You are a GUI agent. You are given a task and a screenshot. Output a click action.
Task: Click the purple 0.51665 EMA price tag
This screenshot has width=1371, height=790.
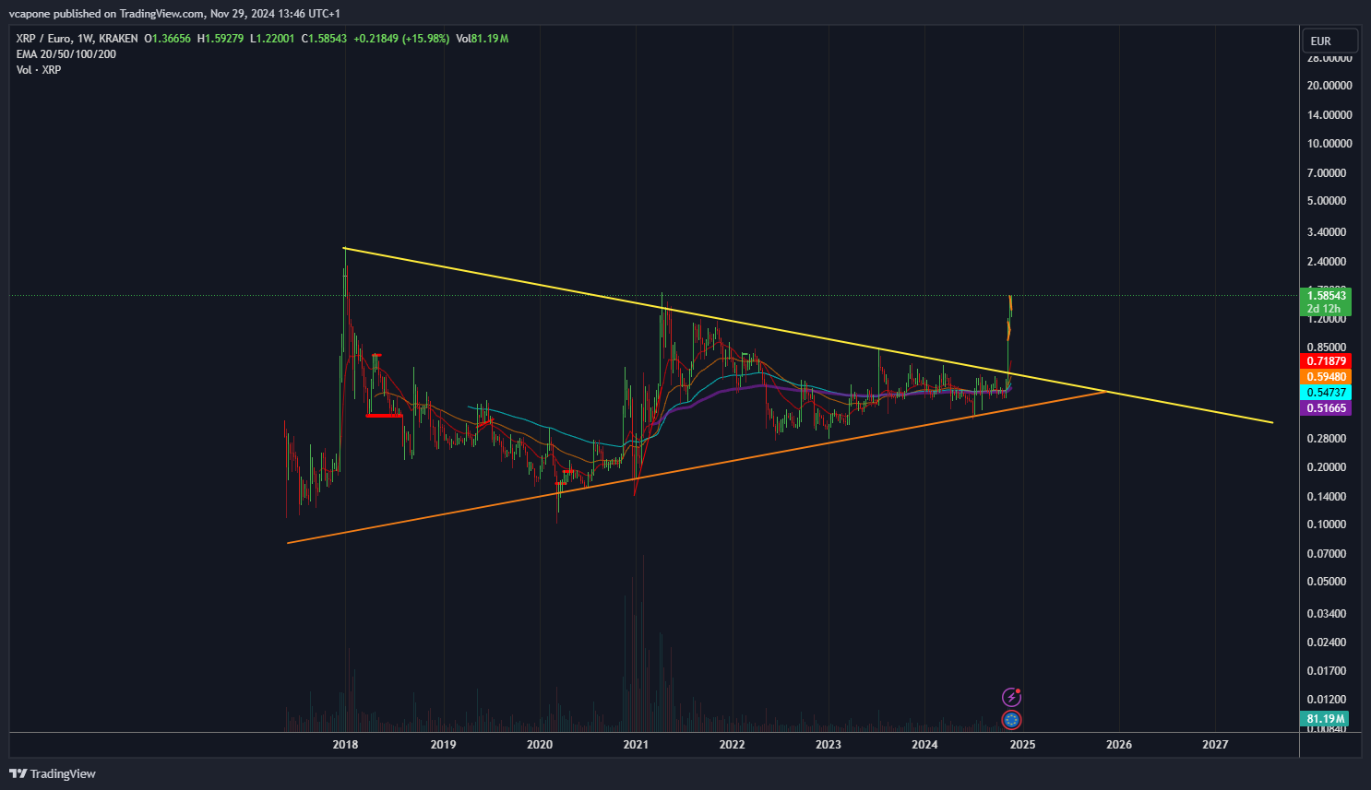tap(1326, 408)
